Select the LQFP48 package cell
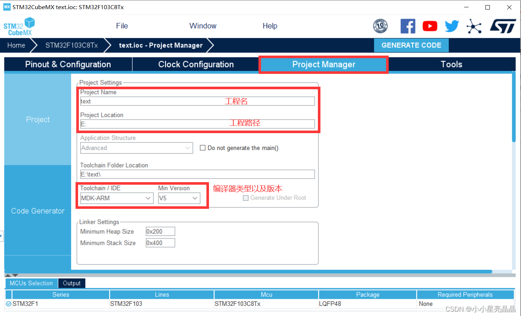 click(x=368, y=304)
